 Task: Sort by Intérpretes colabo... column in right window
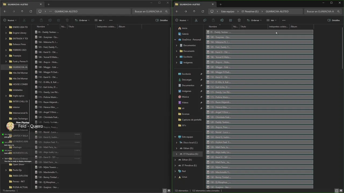click(278, 27)
